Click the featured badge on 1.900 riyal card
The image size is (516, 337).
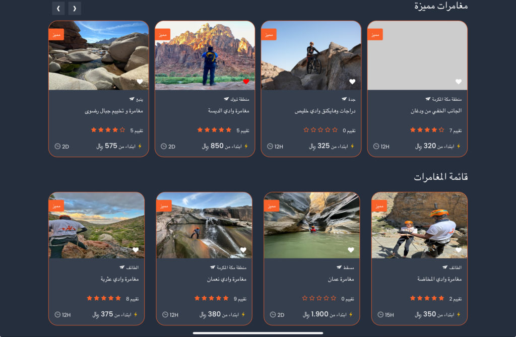pyautogui.click(x=272, y=206)
